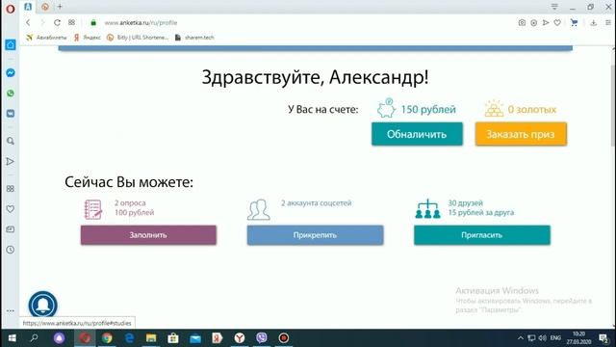The width and height of the screenshot is (616, 347).
Task: Open Edge from the taskbar
Action: pos(129,338)
